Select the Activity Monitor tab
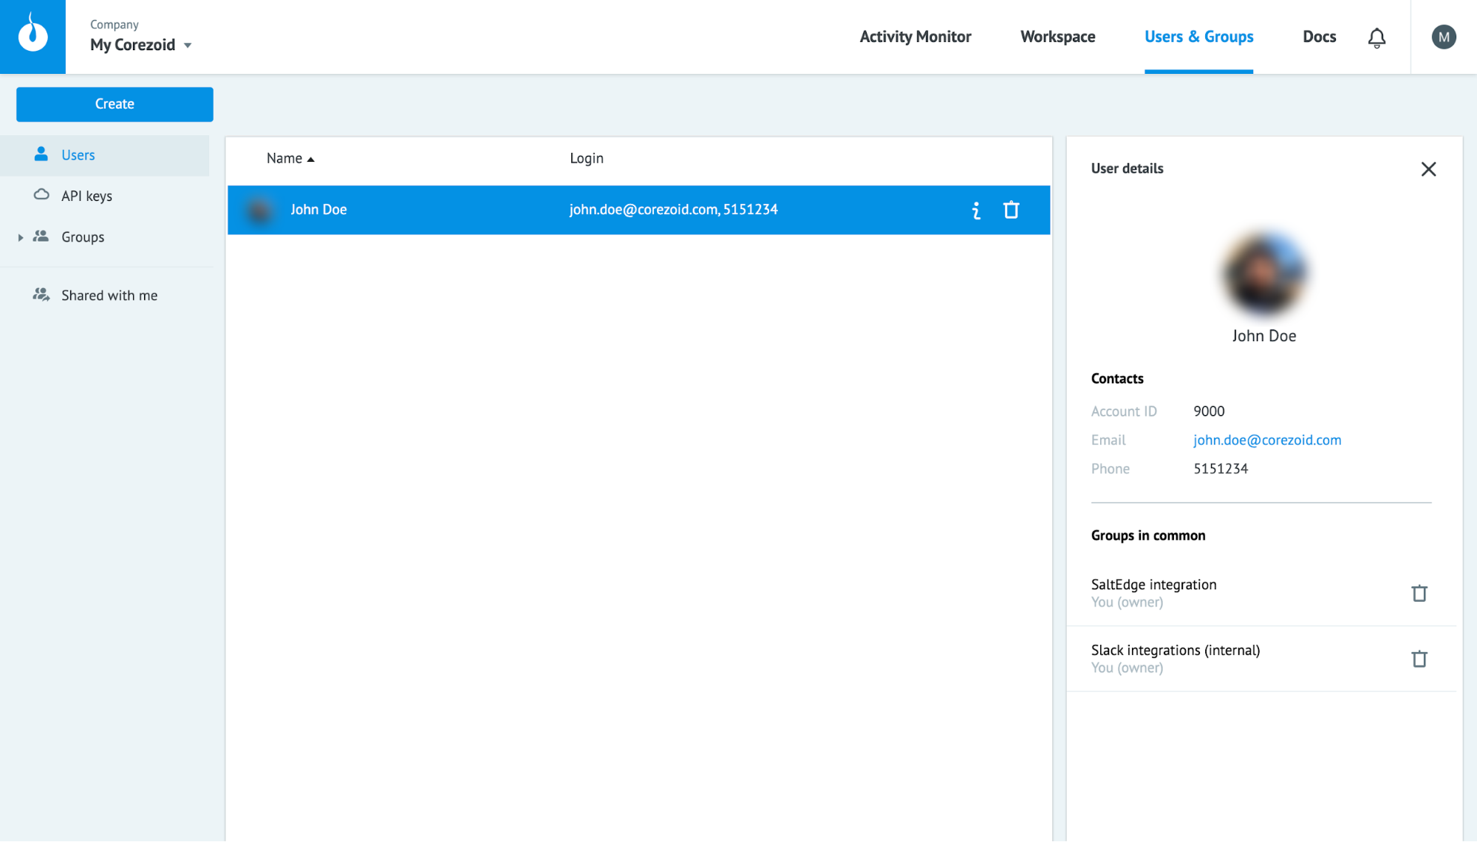Image resolution: width=1477 pixels, height=842 pixels. click(914, 35)
